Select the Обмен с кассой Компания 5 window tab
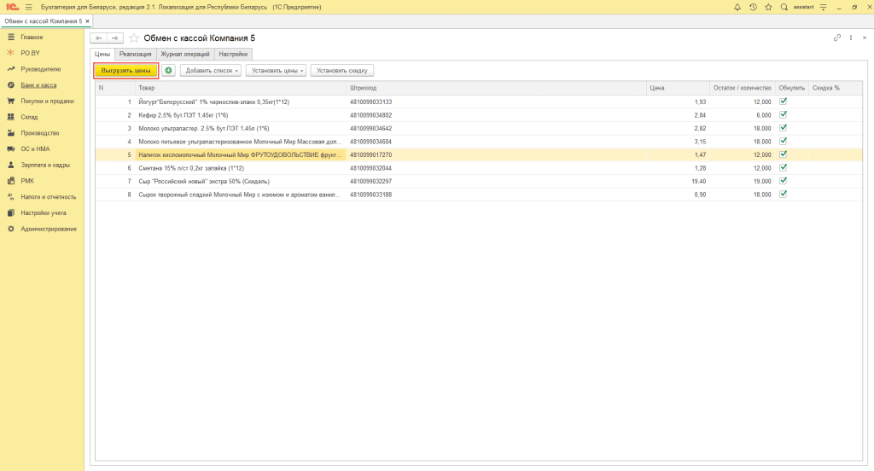 click(43, 21)
